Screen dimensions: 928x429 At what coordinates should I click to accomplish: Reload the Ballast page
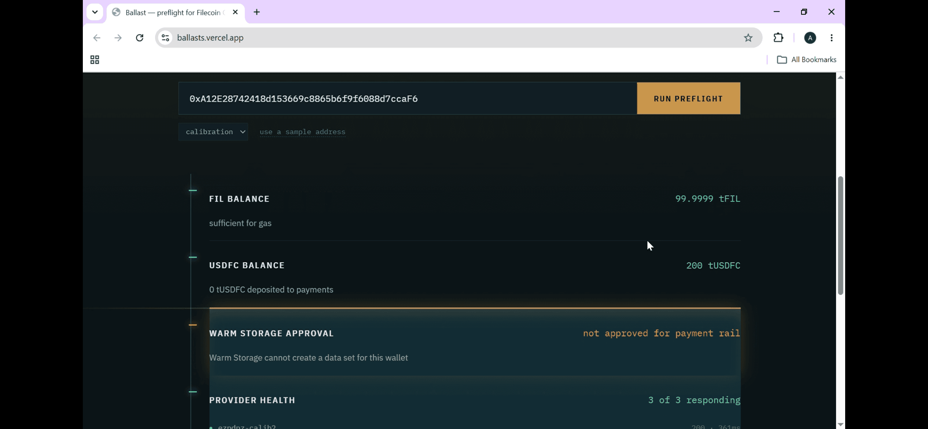(x=140, y=38)
